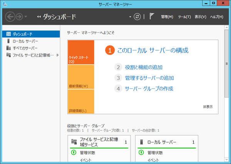Click the back navigation arrow

coord(10,17)
